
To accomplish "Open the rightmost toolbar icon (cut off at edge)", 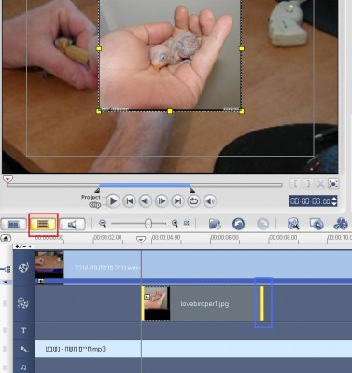I will coord(340,224).
